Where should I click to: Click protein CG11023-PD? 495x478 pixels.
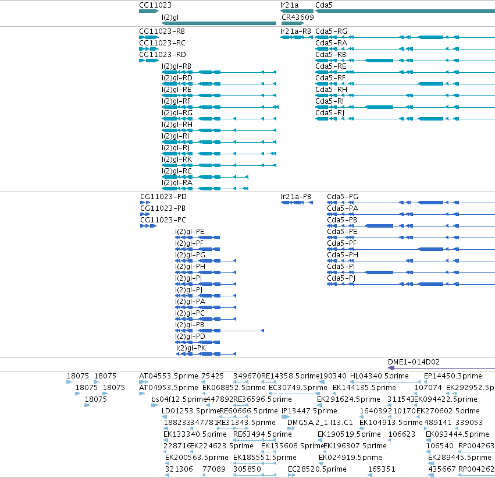click(x=145, y=203)
